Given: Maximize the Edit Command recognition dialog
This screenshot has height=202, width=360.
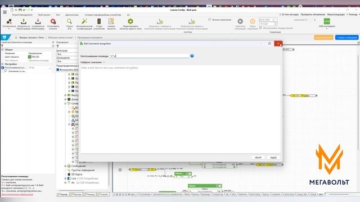Looking at the screenshot, I should 269,44.
